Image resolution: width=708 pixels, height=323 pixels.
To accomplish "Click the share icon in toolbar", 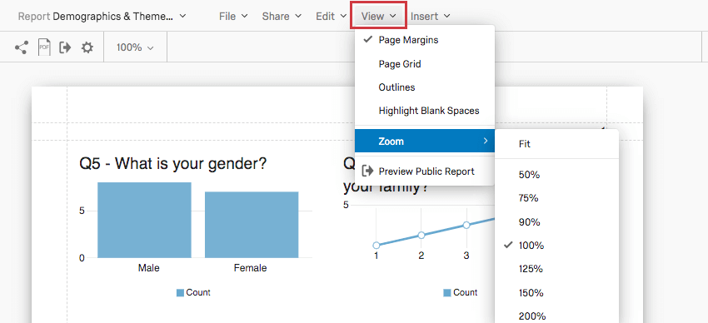I will (x=21, y=47).
